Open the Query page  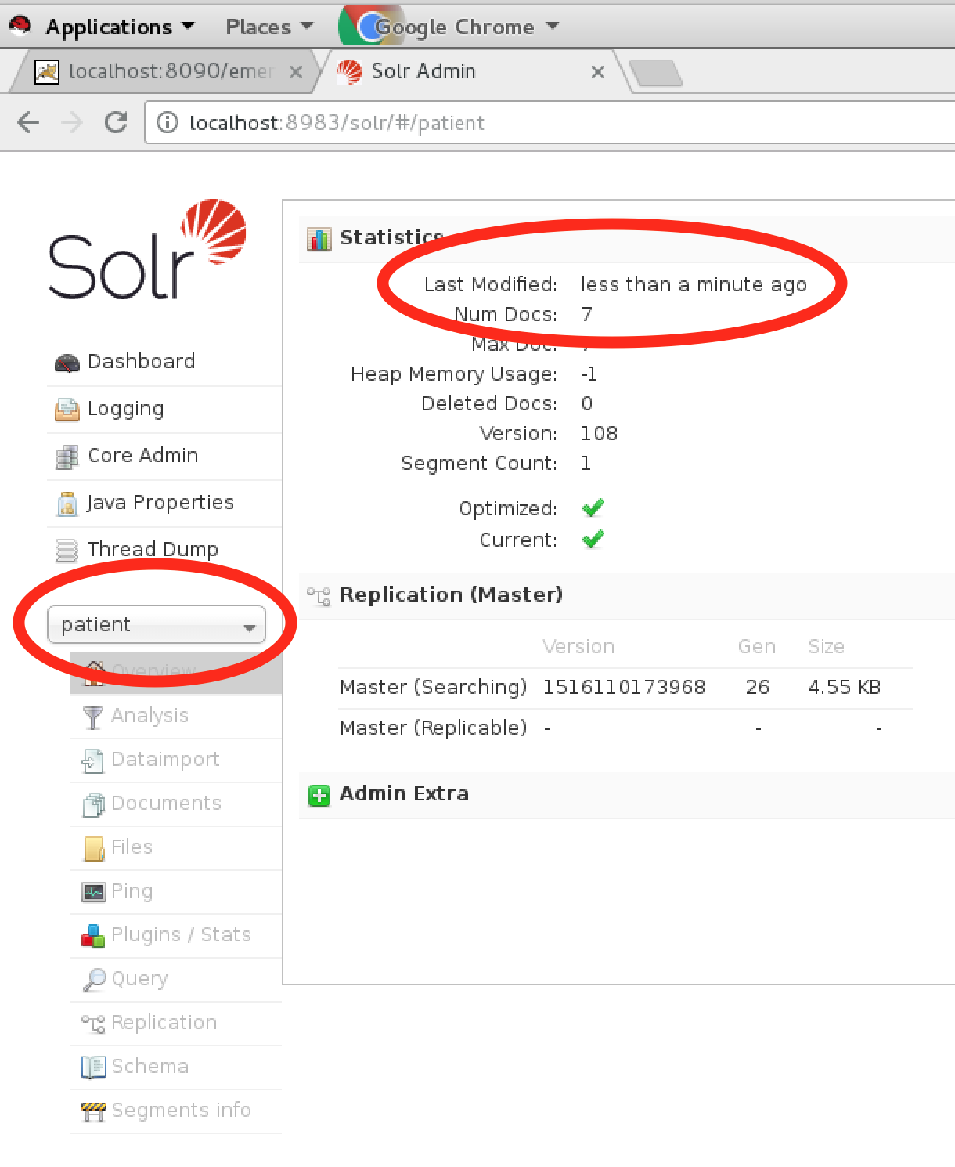coord(139,979)
